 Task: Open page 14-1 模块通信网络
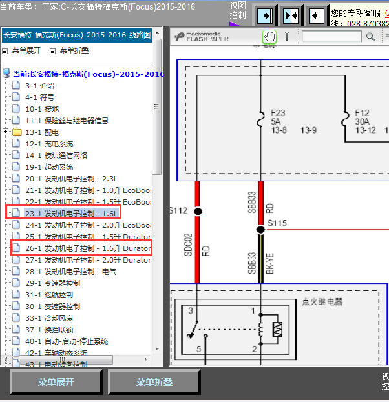point(56,156)
